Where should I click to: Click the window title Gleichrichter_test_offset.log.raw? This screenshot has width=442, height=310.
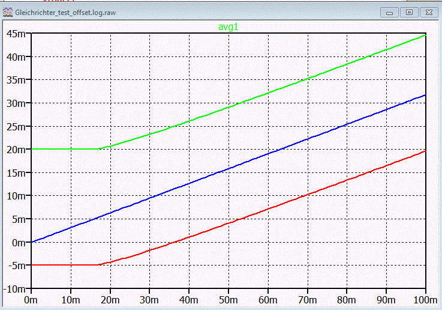pyautogui.click(x=65, y=13)
